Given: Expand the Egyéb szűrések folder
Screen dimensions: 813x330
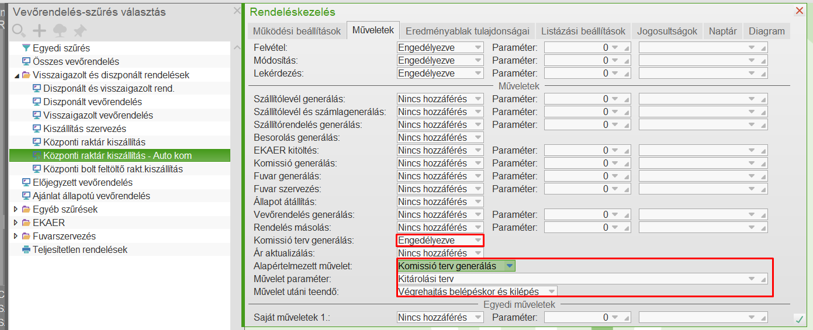Looking at the screenshot, I should coord(16,209).
